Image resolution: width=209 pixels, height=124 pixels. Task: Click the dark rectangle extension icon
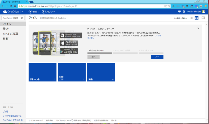point(173,6)
